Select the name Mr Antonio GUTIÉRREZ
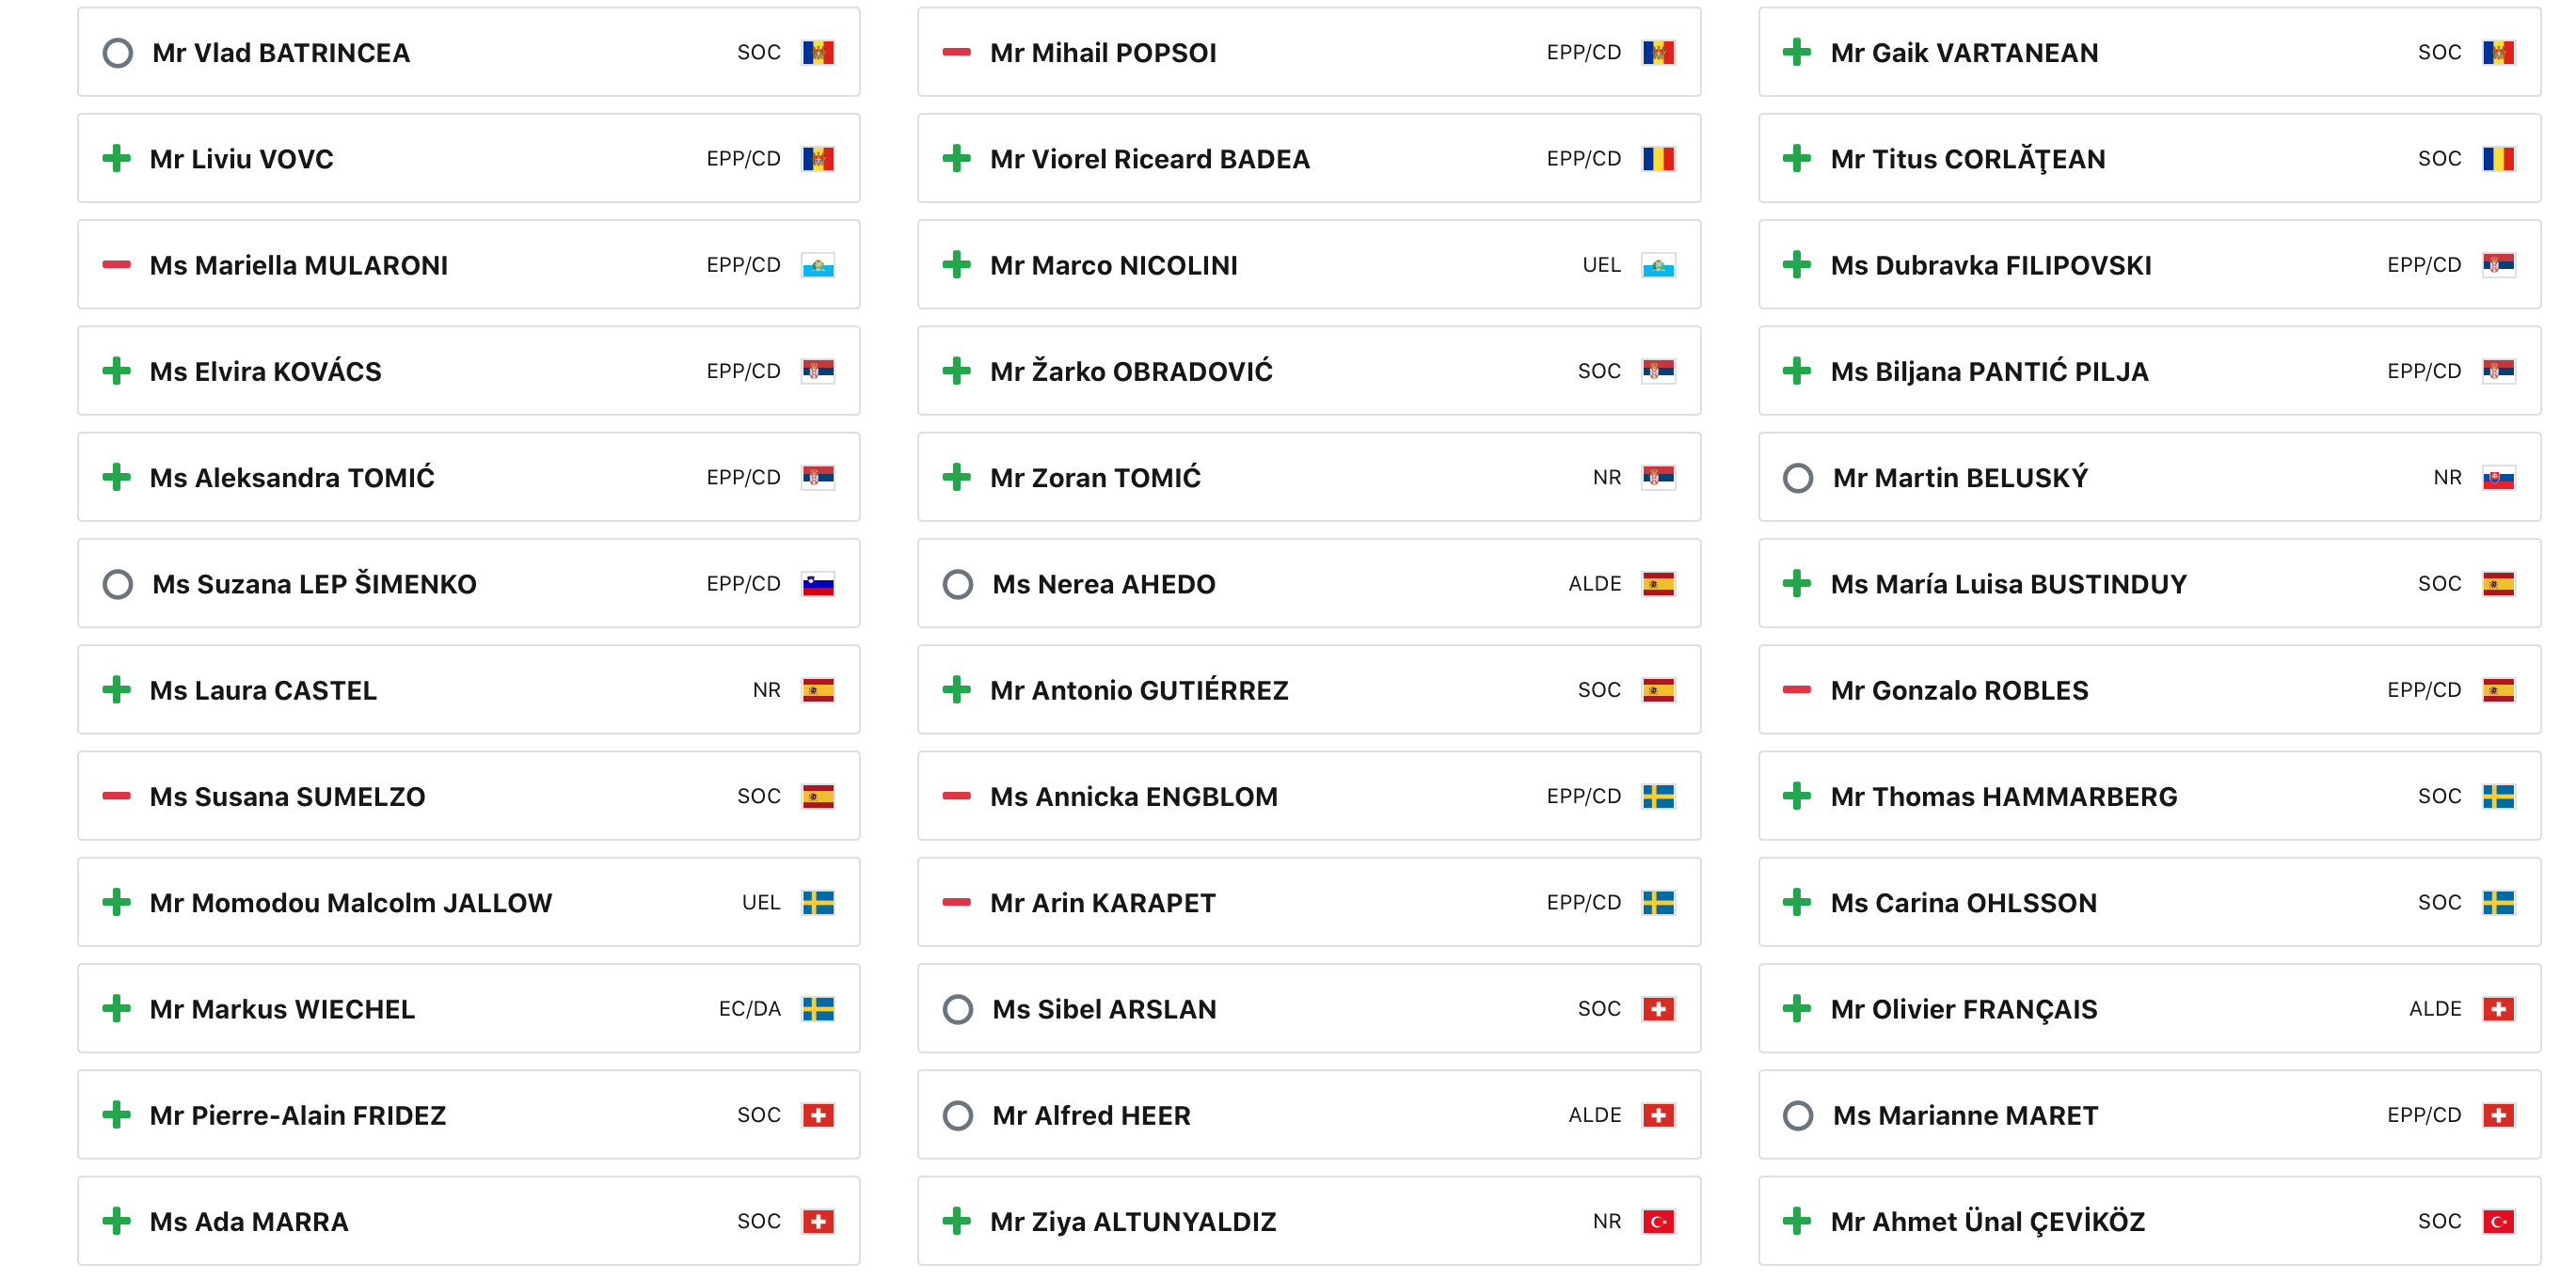This screenshot has width=2576, height=1279. point(1139,690)
